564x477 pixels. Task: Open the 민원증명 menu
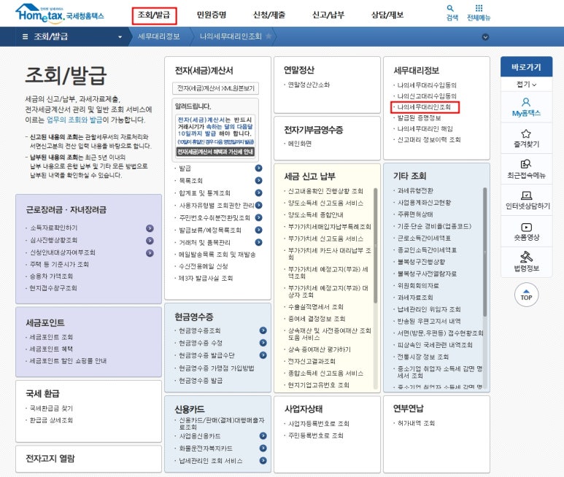[x=212, y=15]
